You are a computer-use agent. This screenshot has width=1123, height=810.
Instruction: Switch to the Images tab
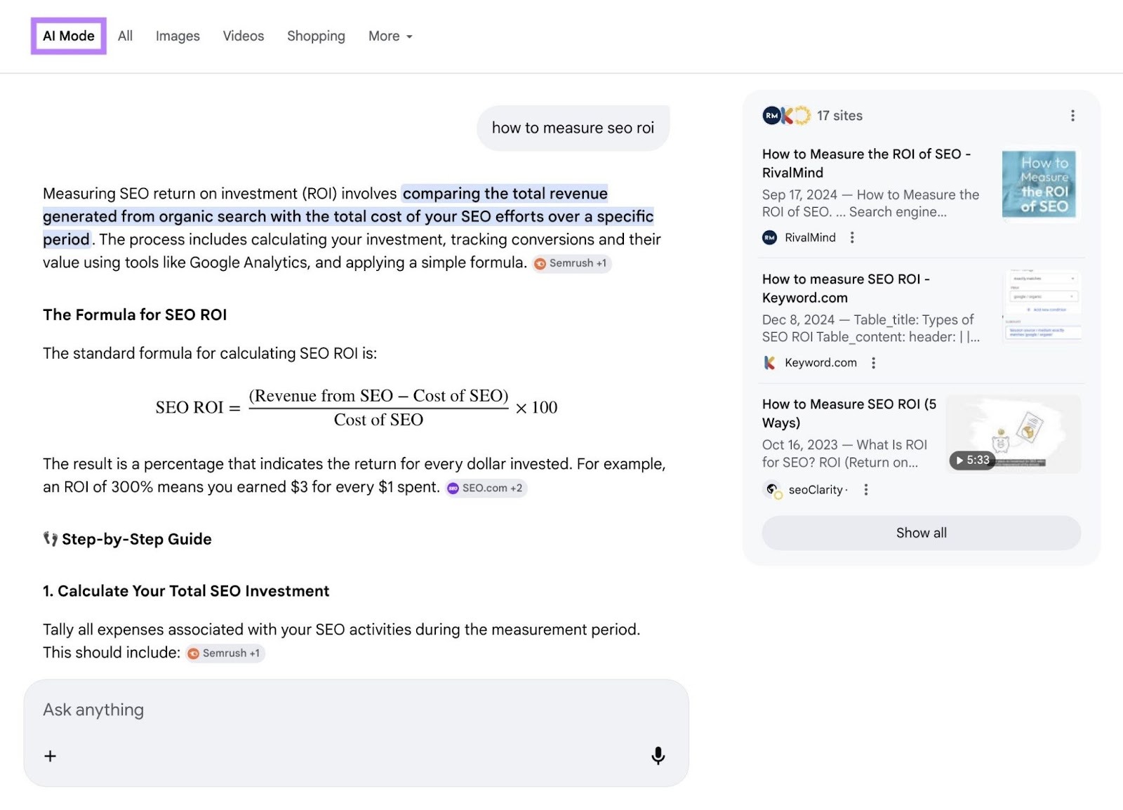pos(177,36)
